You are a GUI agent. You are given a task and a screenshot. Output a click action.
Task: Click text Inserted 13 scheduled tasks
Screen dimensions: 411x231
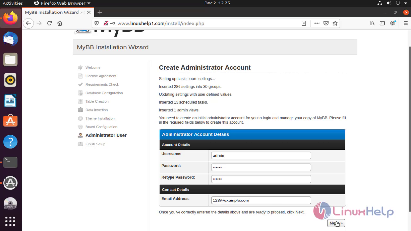[183, 102]
